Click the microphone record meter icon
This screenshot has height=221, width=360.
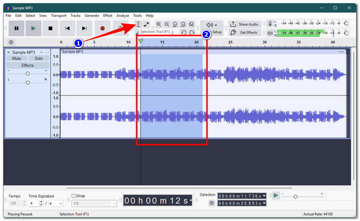270,23
